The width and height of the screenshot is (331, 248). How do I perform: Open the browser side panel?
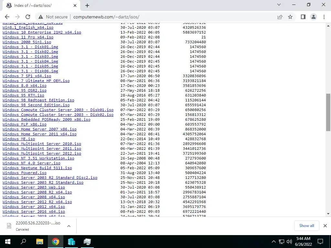coord(303,17)
